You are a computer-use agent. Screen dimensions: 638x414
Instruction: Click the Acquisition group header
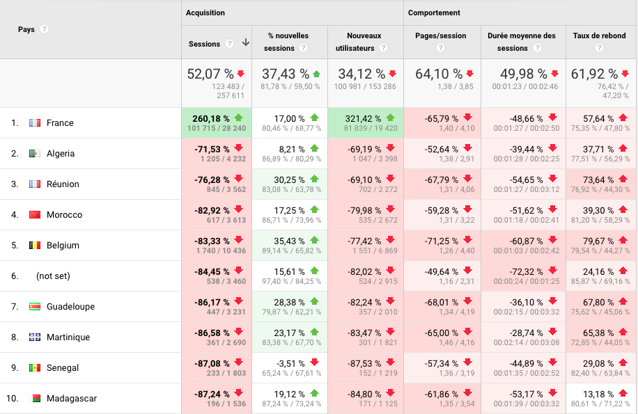(205, 13)
